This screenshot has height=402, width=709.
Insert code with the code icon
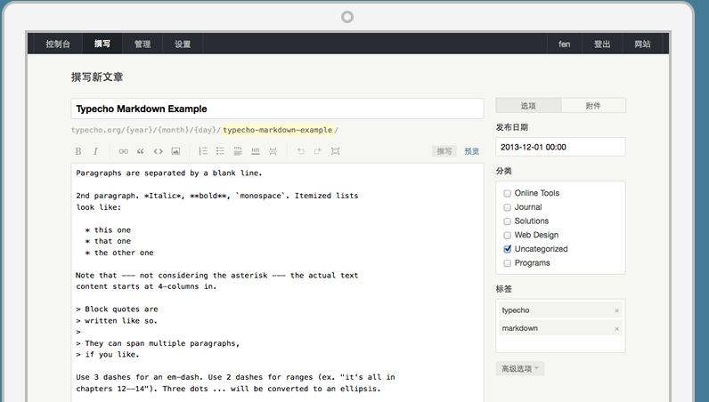point(158,151)
